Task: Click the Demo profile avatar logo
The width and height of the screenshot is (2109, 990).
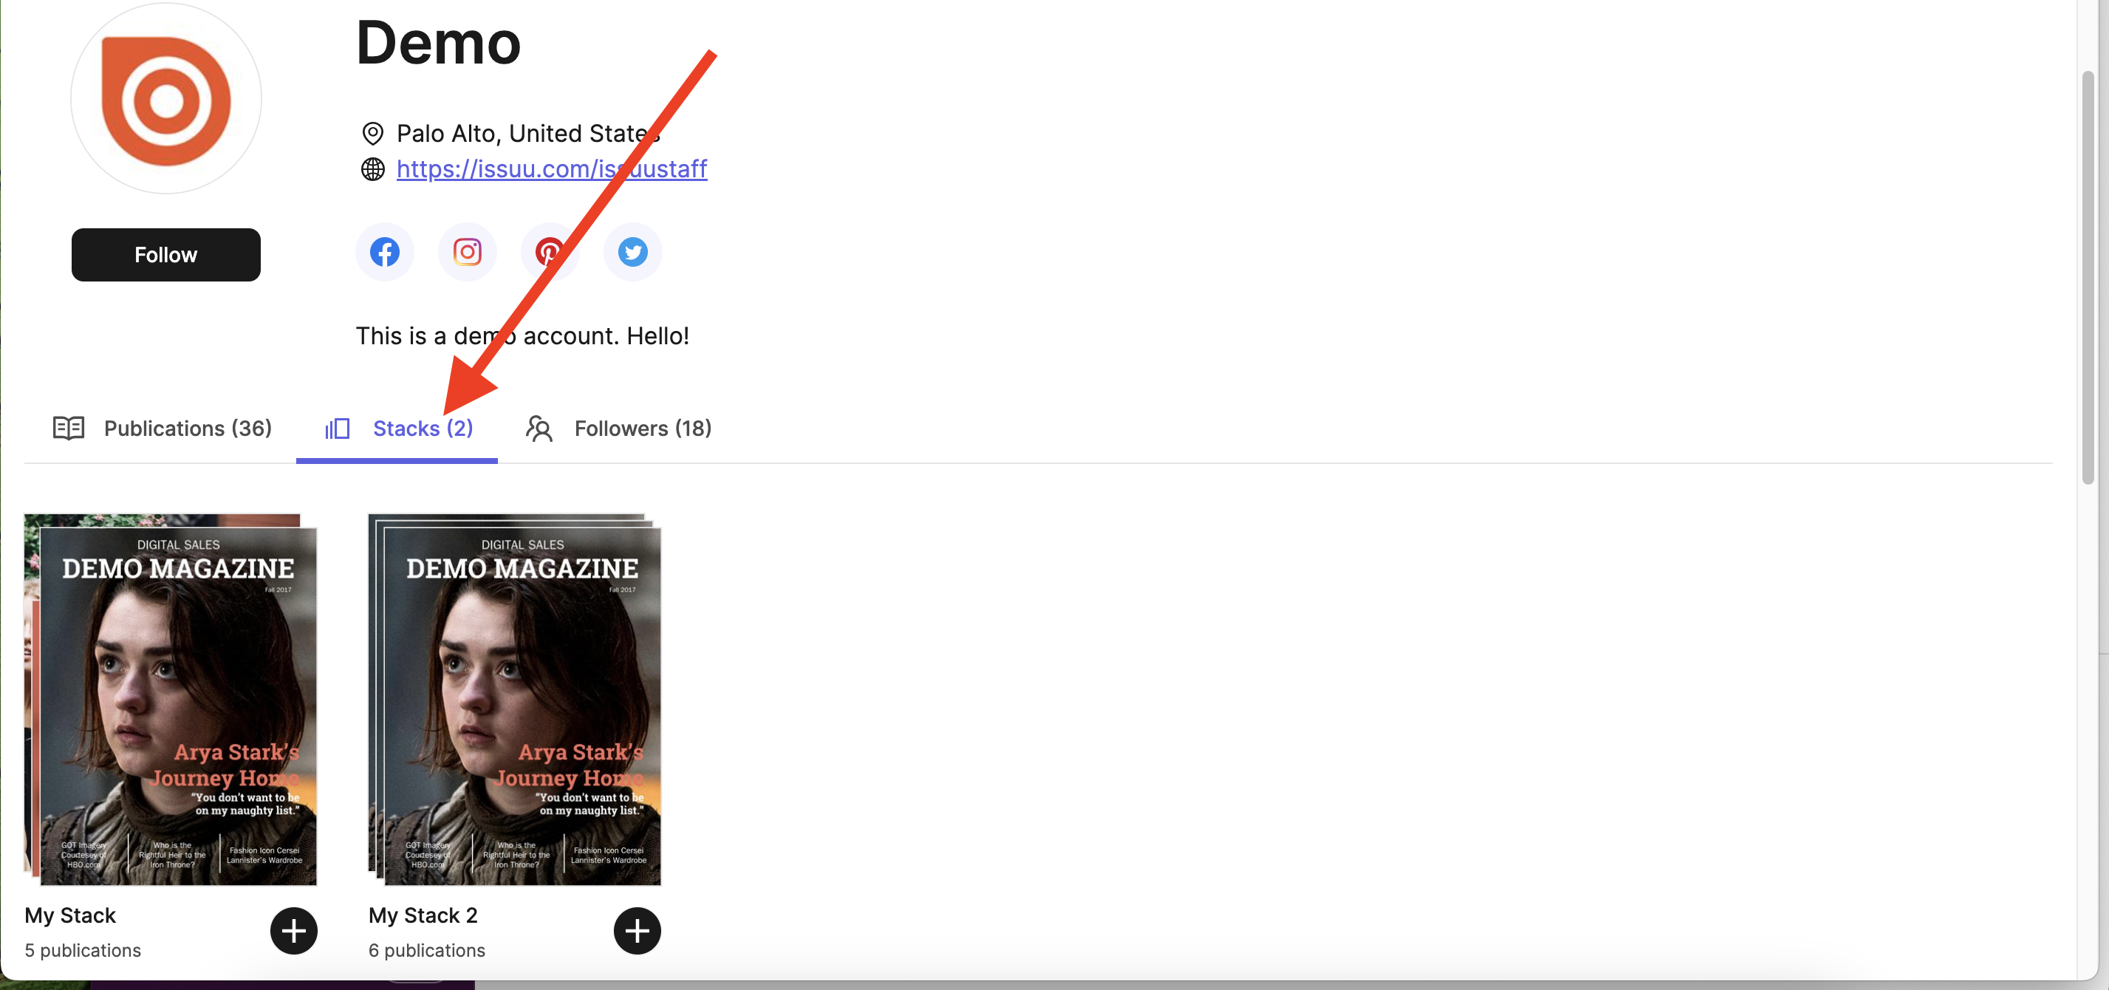Action: point(166,99)
